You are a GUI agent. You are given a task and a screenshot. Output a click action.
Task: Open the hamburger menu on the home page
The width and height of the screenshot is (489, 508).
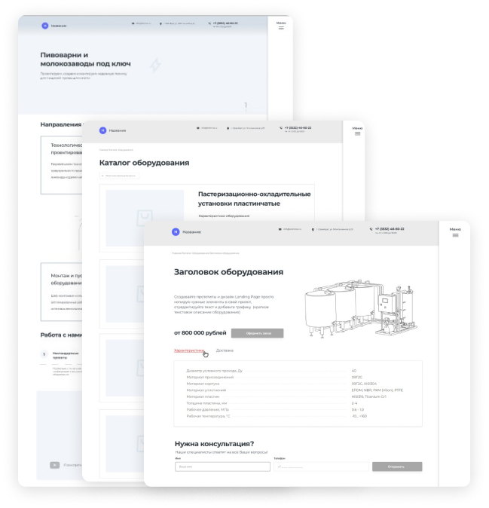281,27
